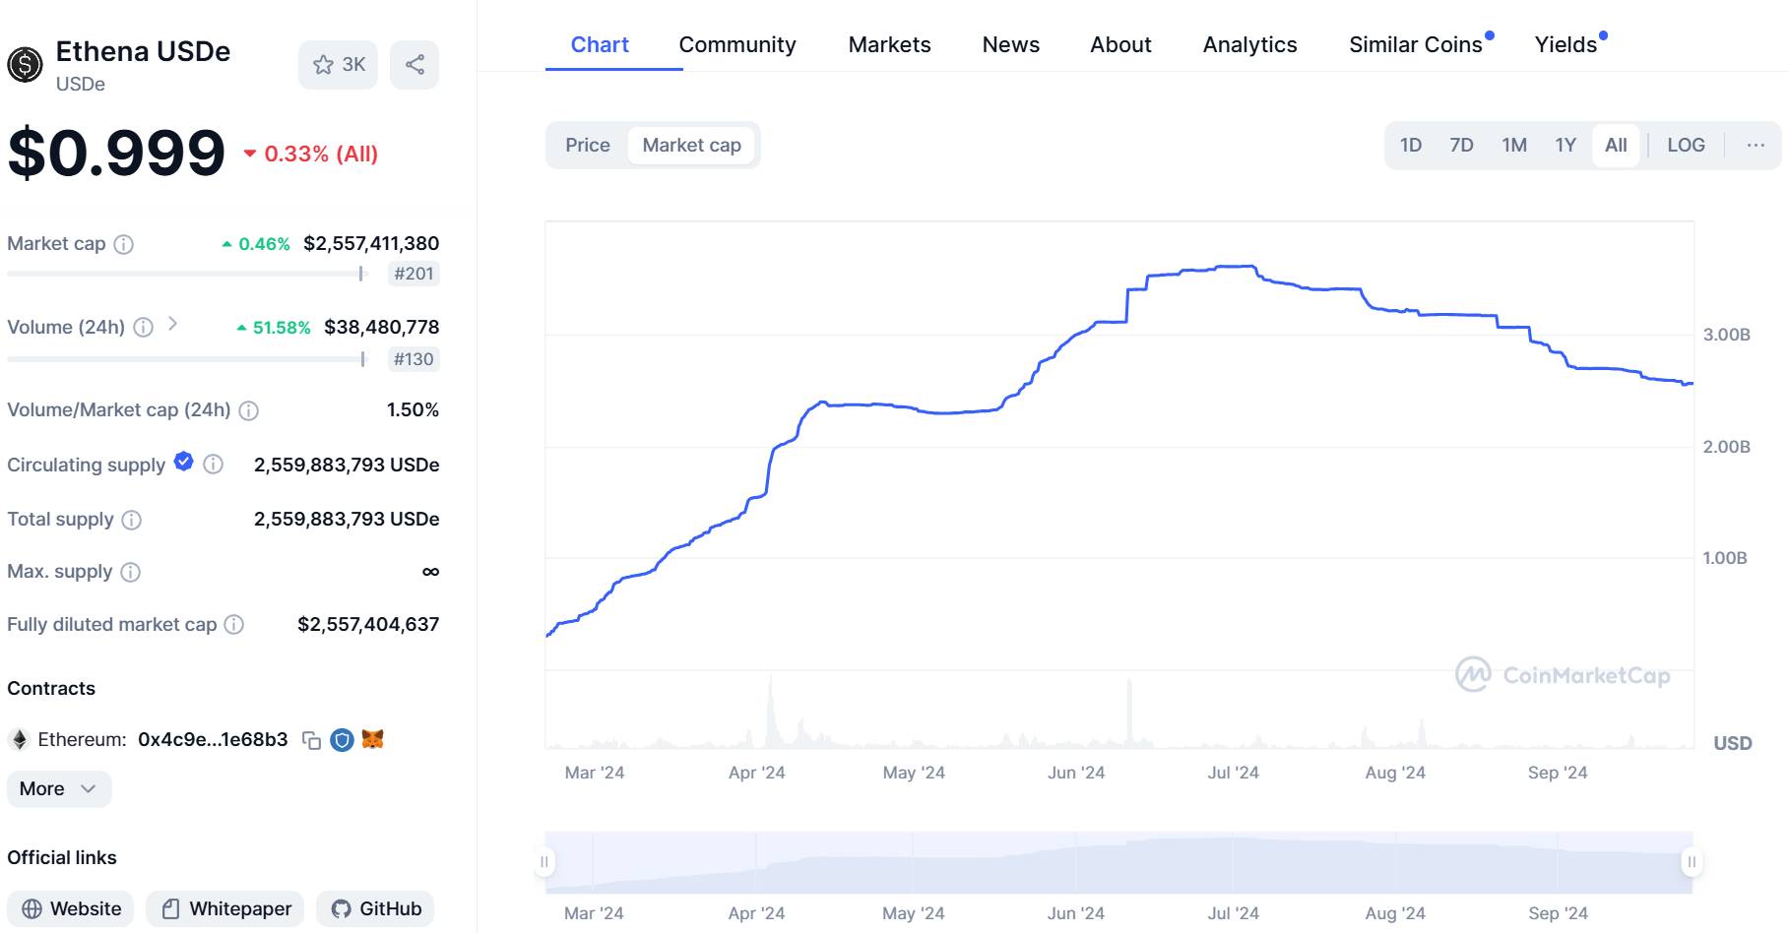Select the 1M time range
Viewport: 1789px width, 933px height.
(1514, 145)
